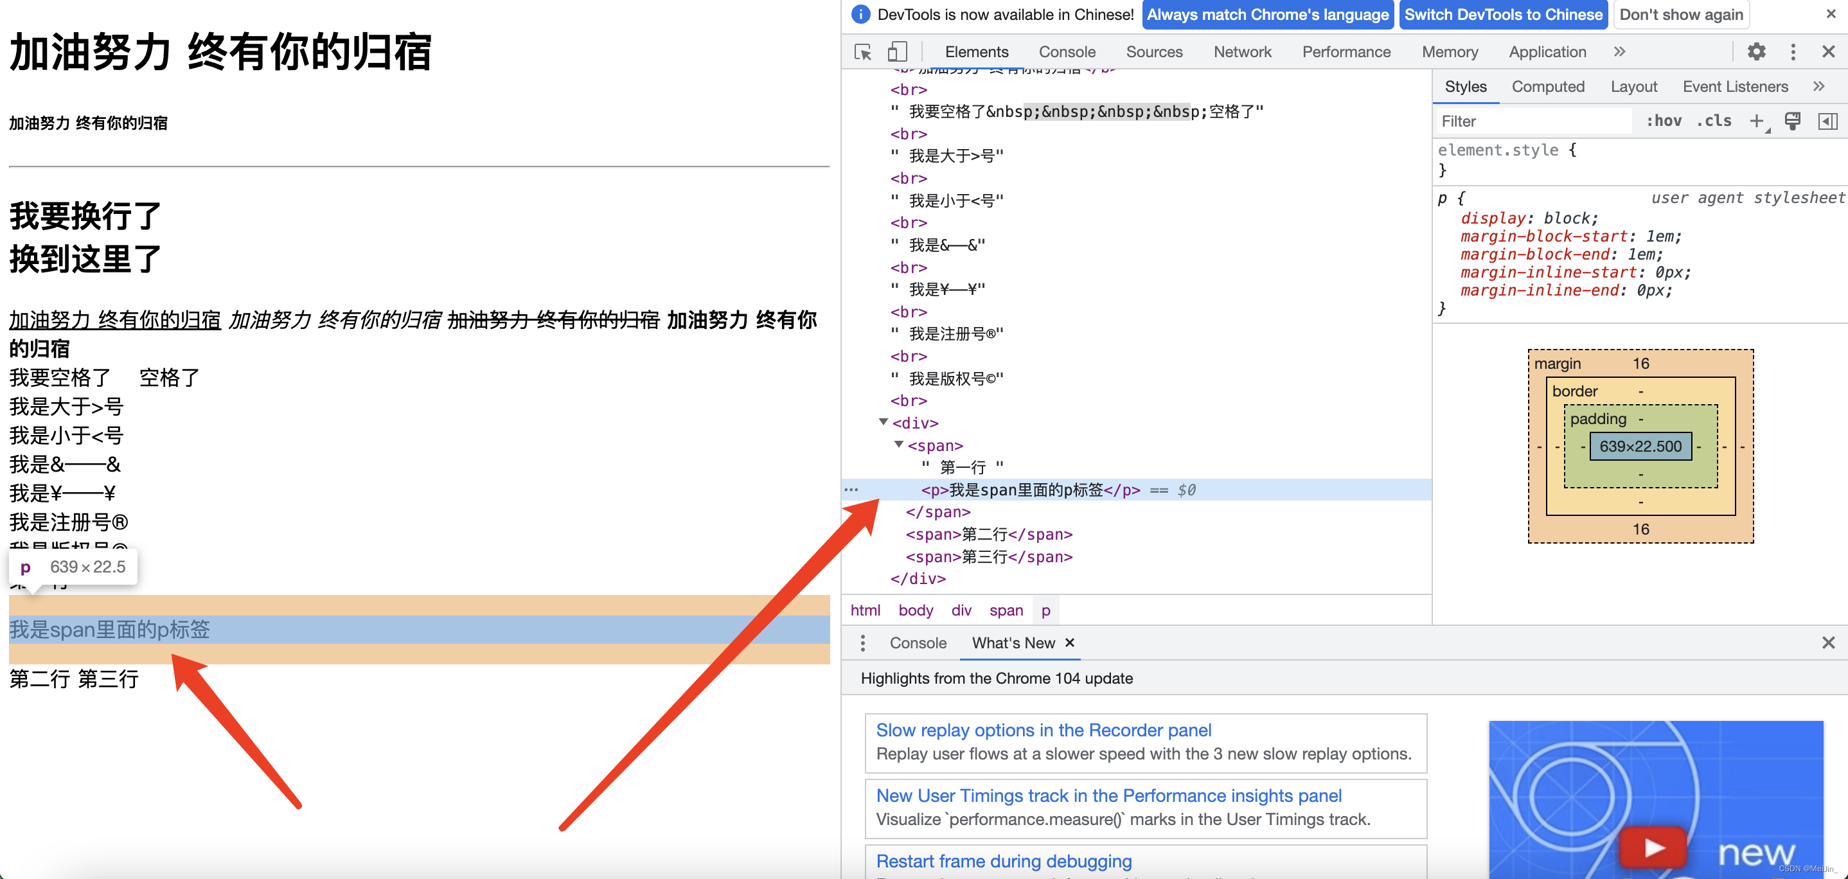Toggle rendering emulations paintbrush icon
Image resolution: width=1848 pixels, height=879 pixels.
1792,121
